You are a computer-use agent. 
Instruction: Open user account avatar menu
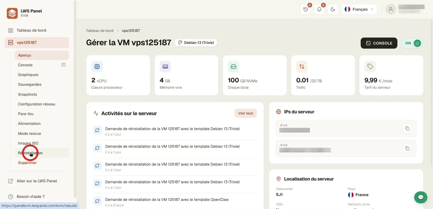pyautogui.click(x=391, y=9)
